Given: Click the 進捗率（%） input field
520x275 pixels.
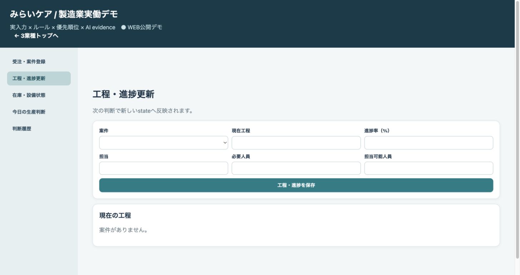Looking at the screenshot, I should point(429,143).
